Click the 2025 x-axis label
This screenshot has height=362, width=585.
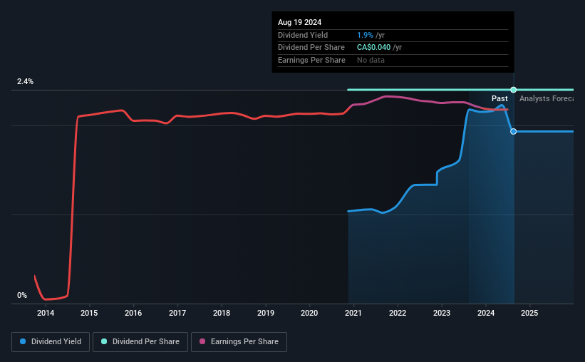coord(529,313)
